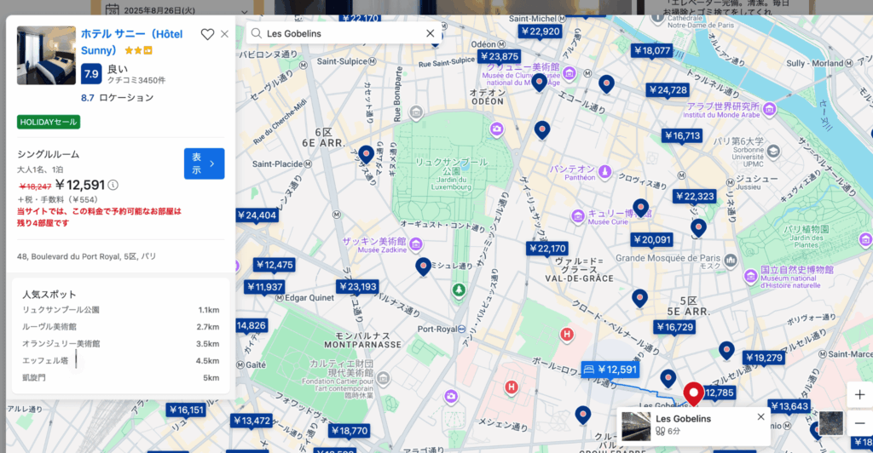Select the ¥13,472 price marker

point(251,421)
